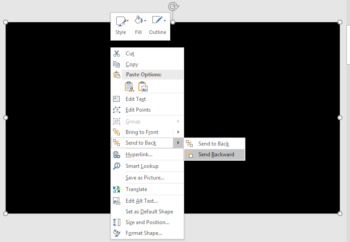Click the top-center sizing handle
The height and width of the screenshot is (242, 350).
click(173, 22)
